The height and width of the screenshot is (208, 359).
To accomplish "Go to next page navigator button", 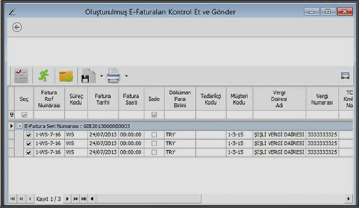I will [x=76, y=198].
